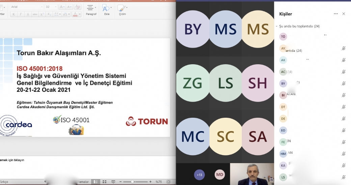The height and width of the screenshot is (185, 351).
Task: Toggle mute for EO participant
Action: tap(344, 130)
